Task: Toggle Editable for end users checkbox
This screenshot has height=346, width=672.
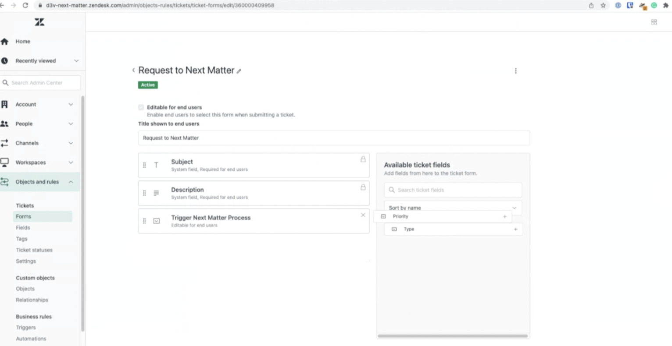Action: (x=141, y=107)
